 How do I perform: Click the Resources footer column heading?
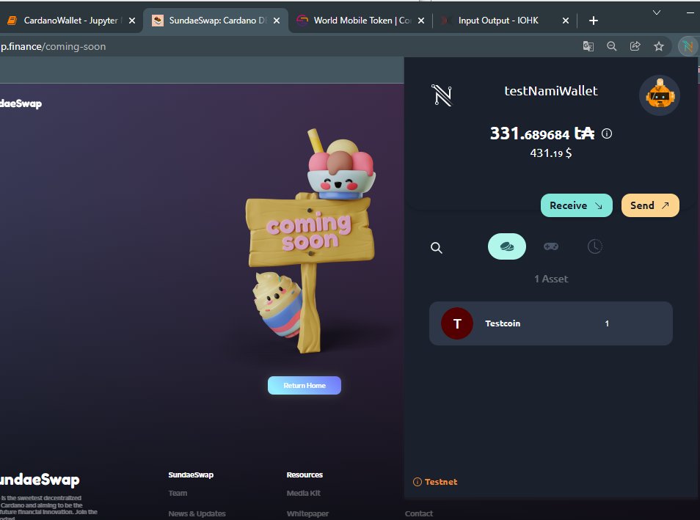tap(305, 475)
